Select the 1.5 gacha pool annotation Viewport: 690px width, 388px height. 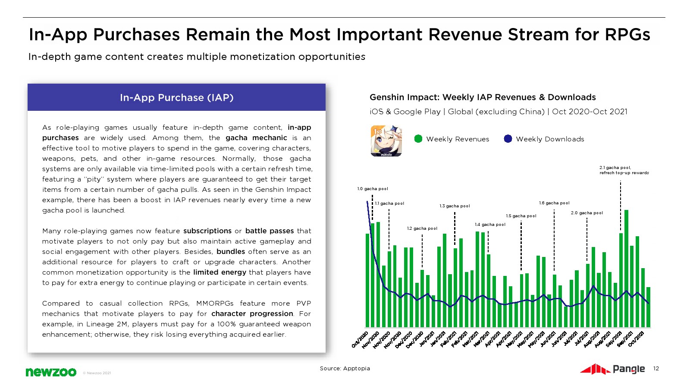(521, 216)
